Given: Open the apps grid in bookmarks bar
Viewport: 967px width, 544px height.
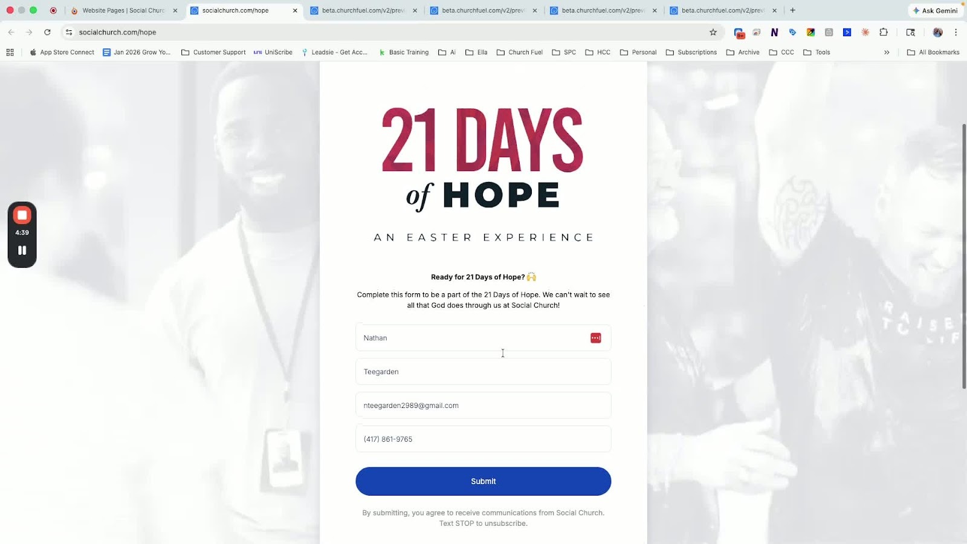Looking at the screenshot, I should [x=10, y=53].
